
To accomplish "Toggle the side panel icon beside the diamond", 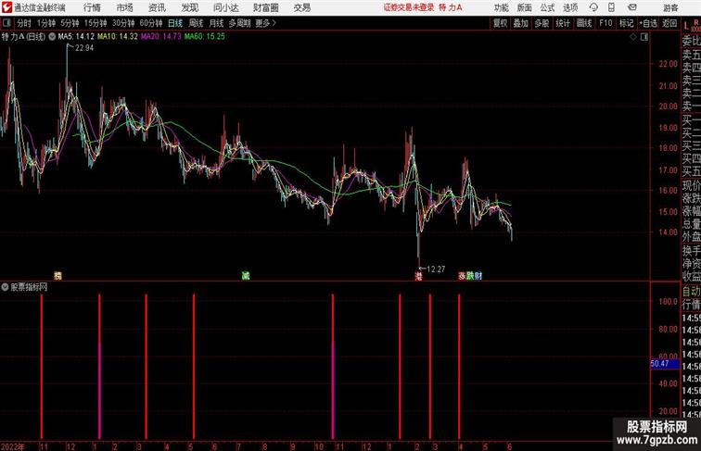I will pyautogui.click(x=644, y=37).
